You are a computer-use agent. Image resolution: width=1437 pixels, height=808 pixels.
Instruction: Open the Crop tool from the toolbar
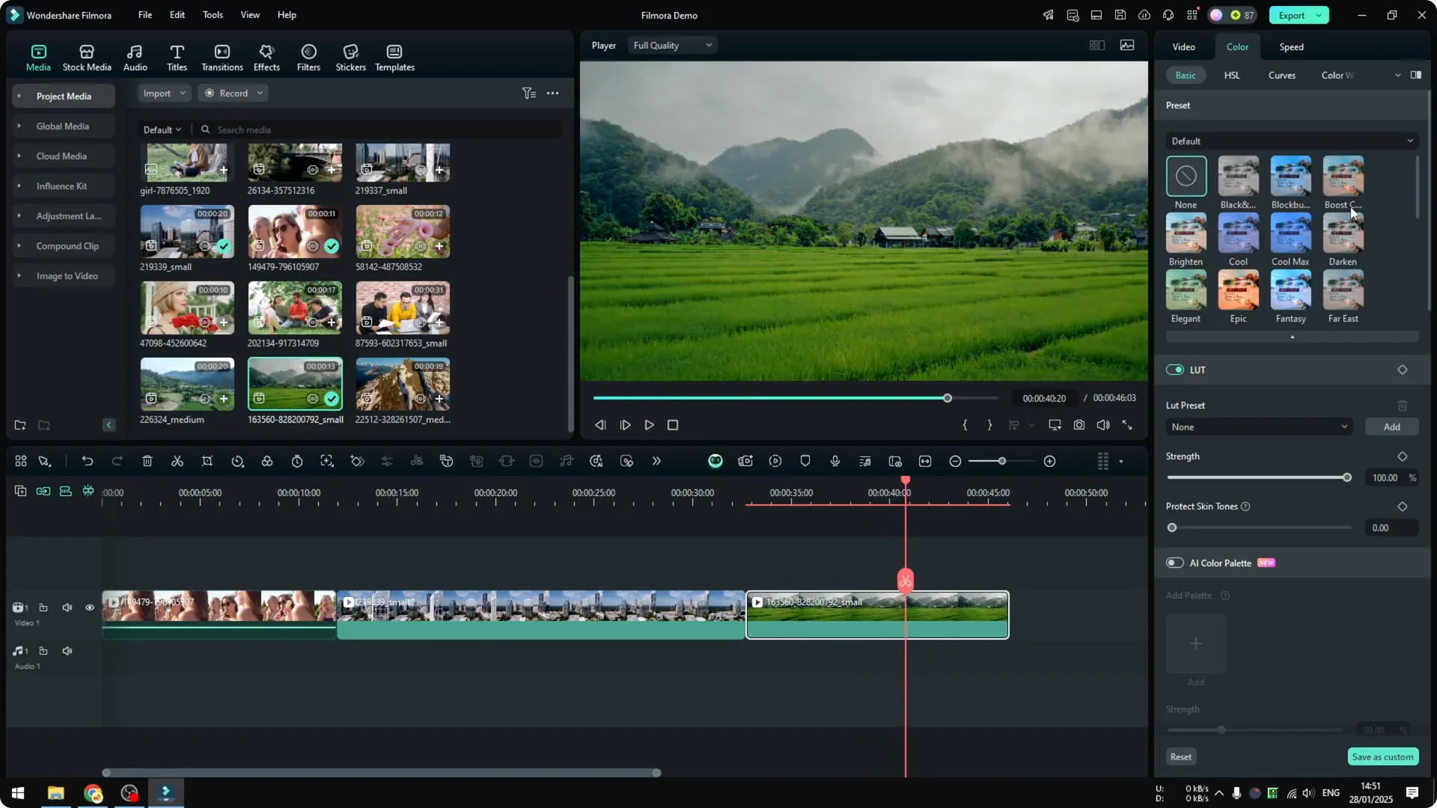click(207, 461)
